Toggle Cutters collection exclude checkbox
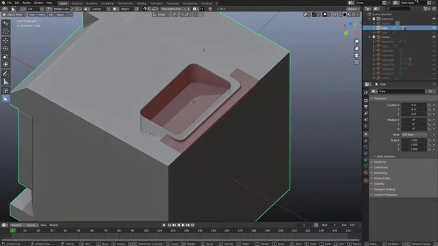This screenshot has height=246, width=438. tap(374, 37)
